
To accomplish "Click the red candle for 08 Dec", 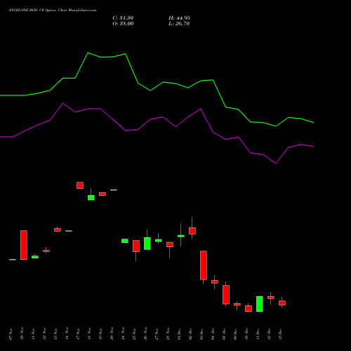I will (x=226, y=295).
